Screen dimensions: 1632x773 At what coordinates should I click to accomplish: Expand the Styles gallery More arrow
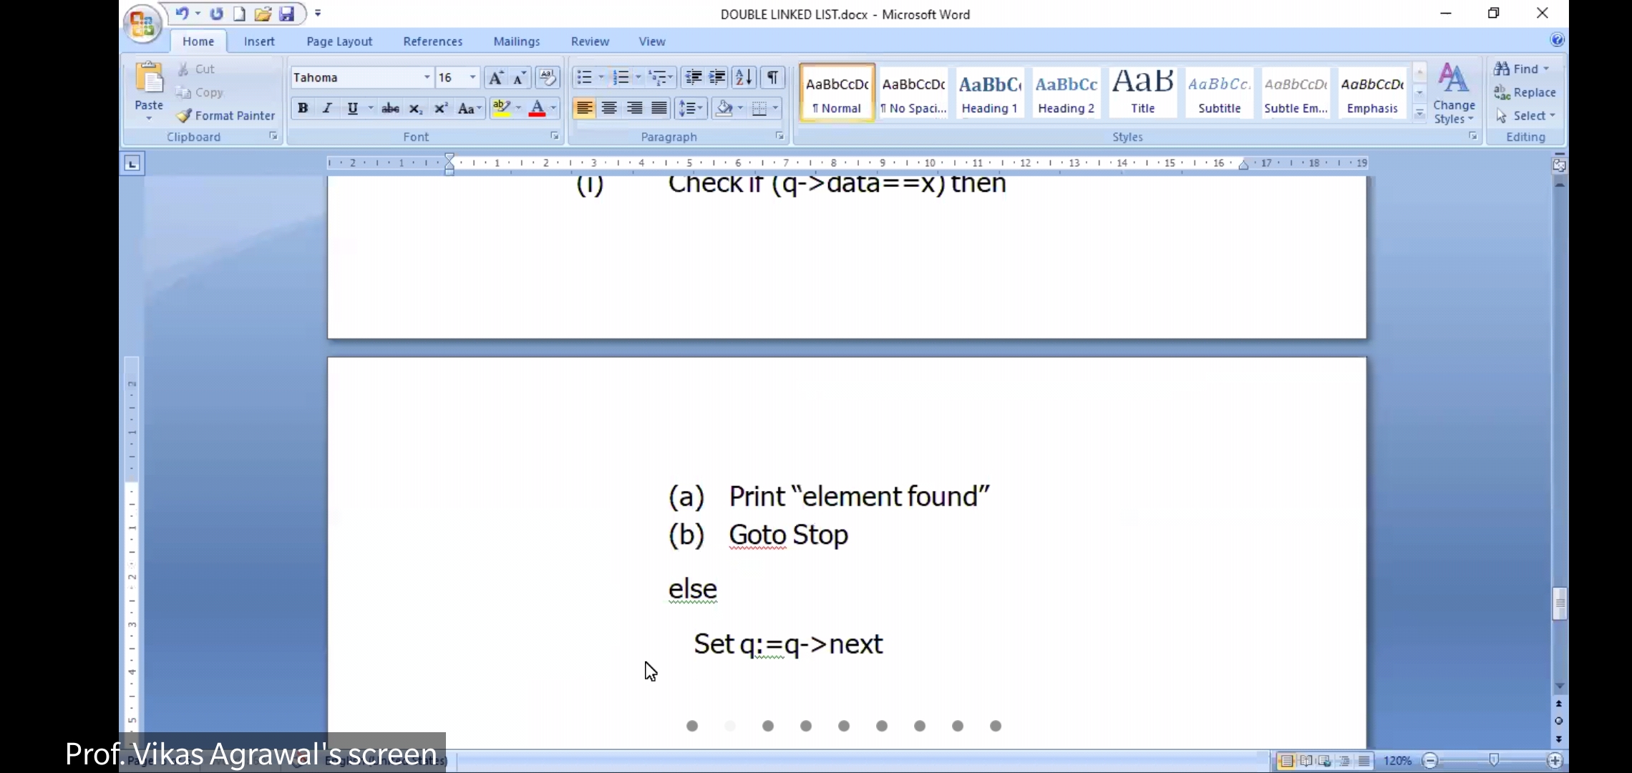1419,114
